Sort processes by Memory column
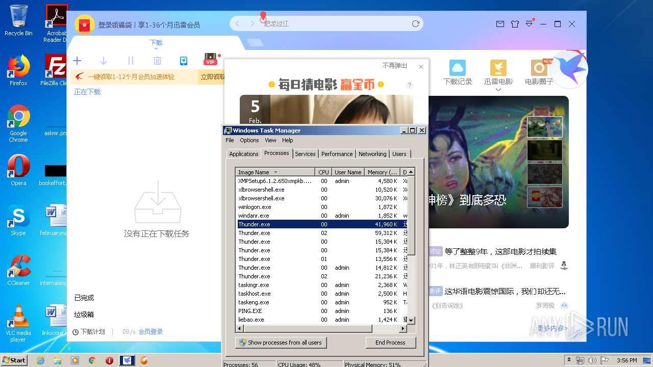 coord(382,172)
